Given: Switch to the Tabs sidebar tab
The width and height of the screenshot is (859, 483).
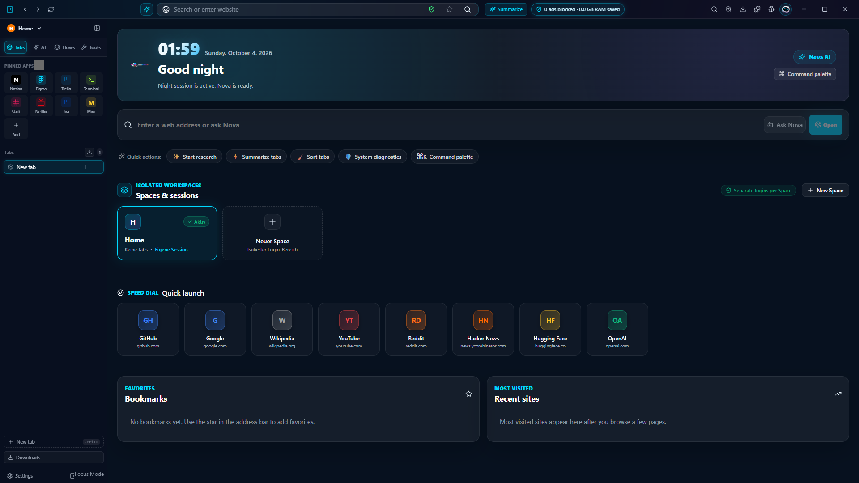Looking at the screenshot, I should coord(16,47).
